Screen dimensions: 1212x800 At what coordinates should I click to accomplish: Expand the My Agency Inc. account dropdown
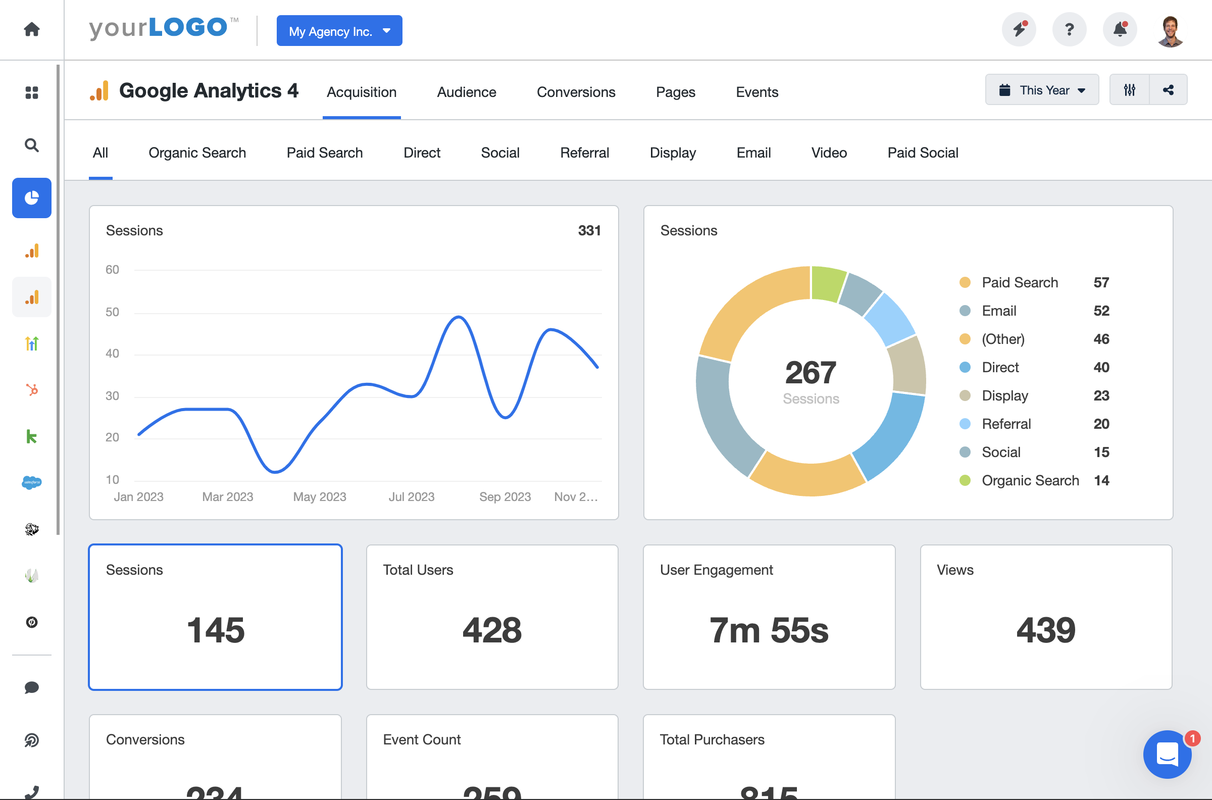point(340,30)
